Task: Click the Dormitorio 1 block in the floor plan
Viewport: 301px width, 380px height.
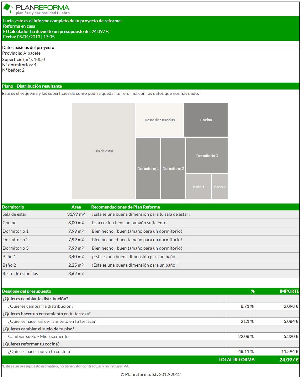Action: [x=148, y=168]
